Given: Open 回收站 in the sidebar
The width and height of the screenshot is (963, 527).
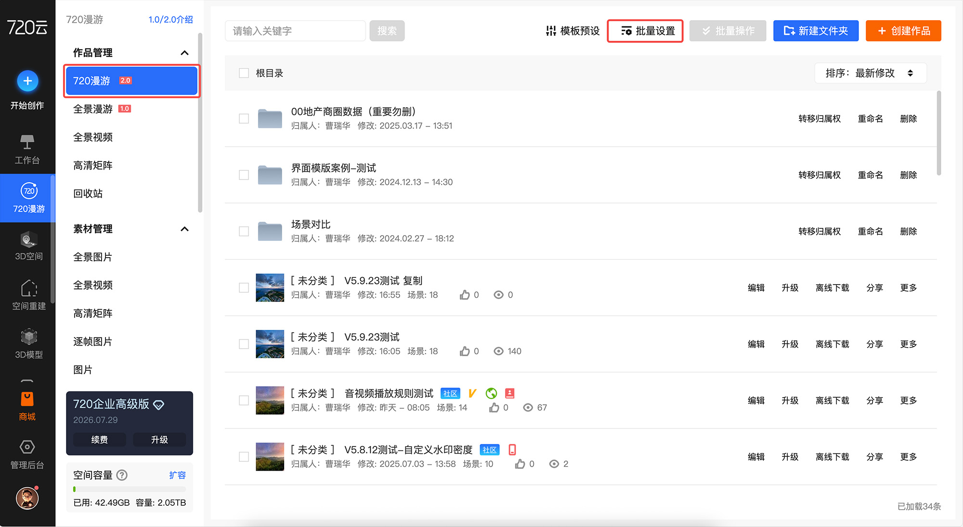Looking at the screenshot, I should 88,193.
